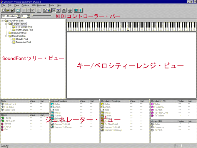Screen dimensions: 197x148
Task: Click the Effects panel Unit column header
Action: pos(44,115)
